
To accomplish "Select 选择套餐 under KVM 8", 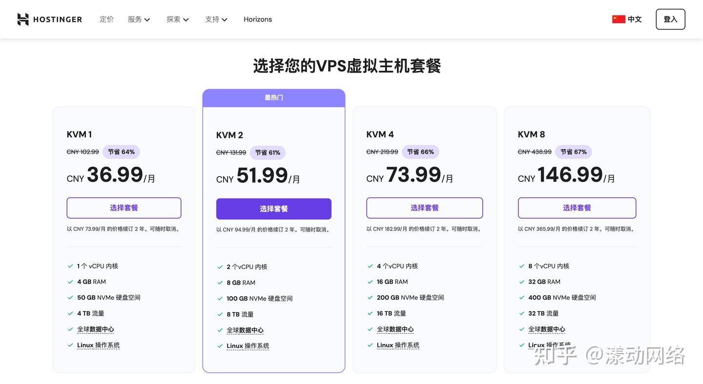I will click(577, 208).
